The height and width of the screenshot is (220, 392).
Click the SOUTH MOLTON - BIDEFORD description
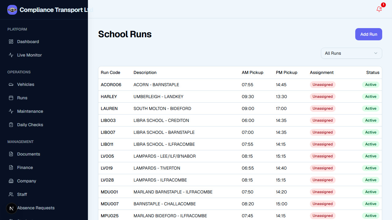pos(162,108)
